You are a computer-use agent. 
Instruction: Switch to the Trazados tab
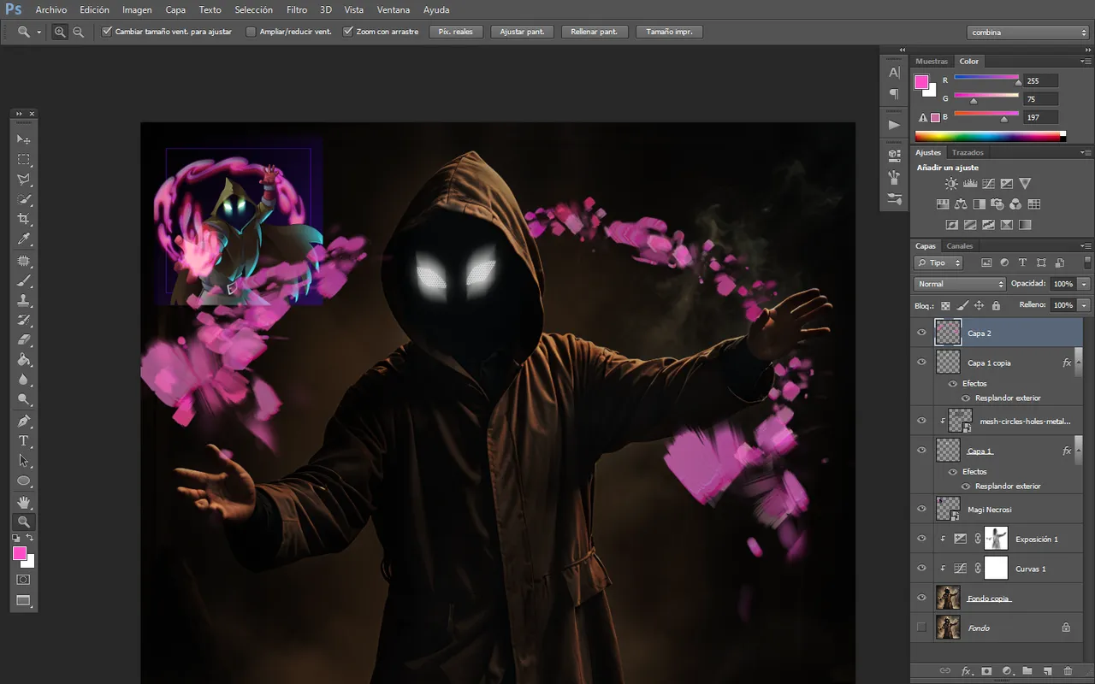click(x=968, y=152)
